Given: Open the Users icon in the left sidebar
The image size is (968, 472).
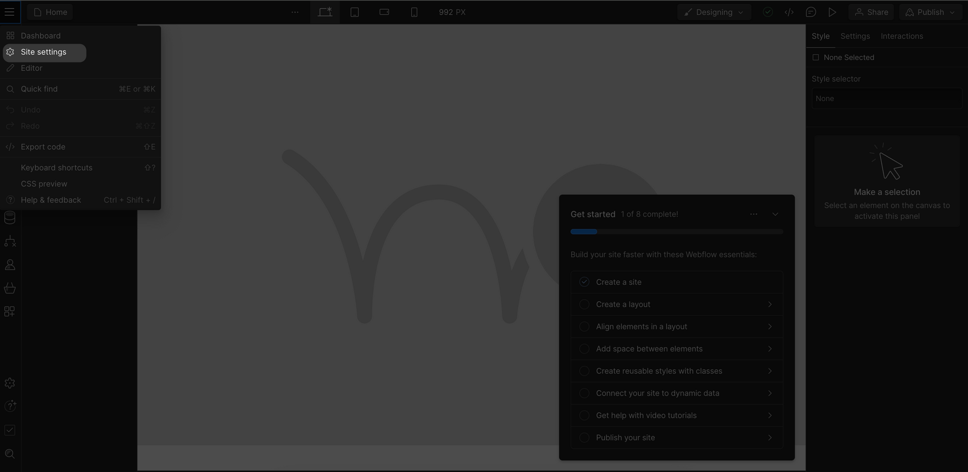Looking at the screenshot, I should (x=10, y=265).
